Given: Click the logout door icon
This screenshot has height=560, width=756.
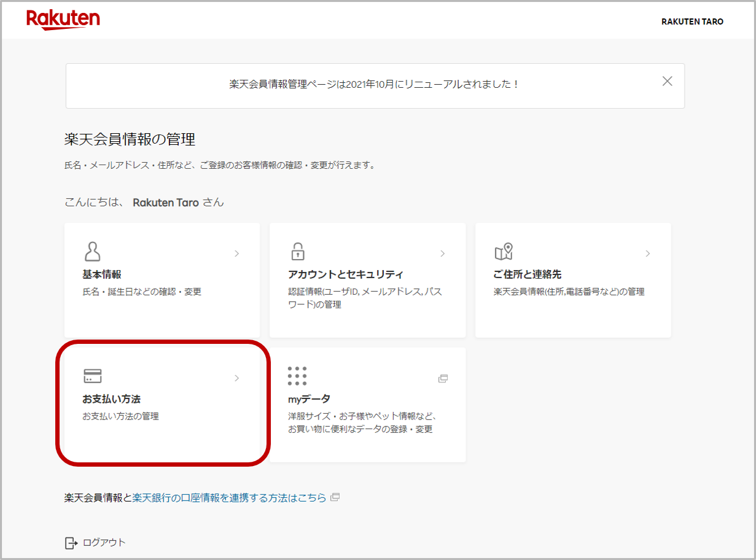Looking at the screenshot, I should pos(69,542).
